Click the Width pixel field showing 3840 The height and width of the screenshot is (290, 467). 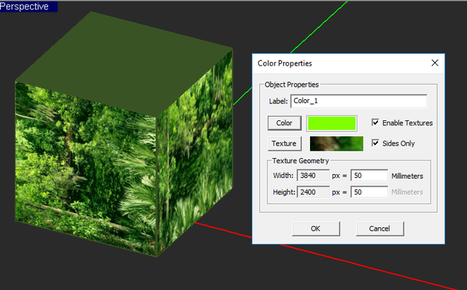click(x=313, y=176)
